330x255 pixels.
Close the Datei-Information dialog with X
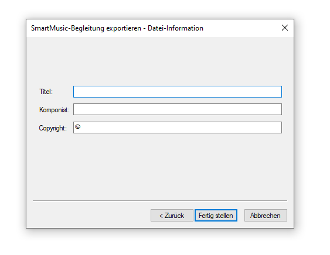coord(284,28)
